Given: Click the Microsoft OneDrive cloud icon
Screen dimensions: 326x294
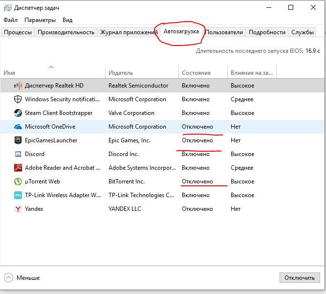Looking at the screenshot, I should pos(18,127).
